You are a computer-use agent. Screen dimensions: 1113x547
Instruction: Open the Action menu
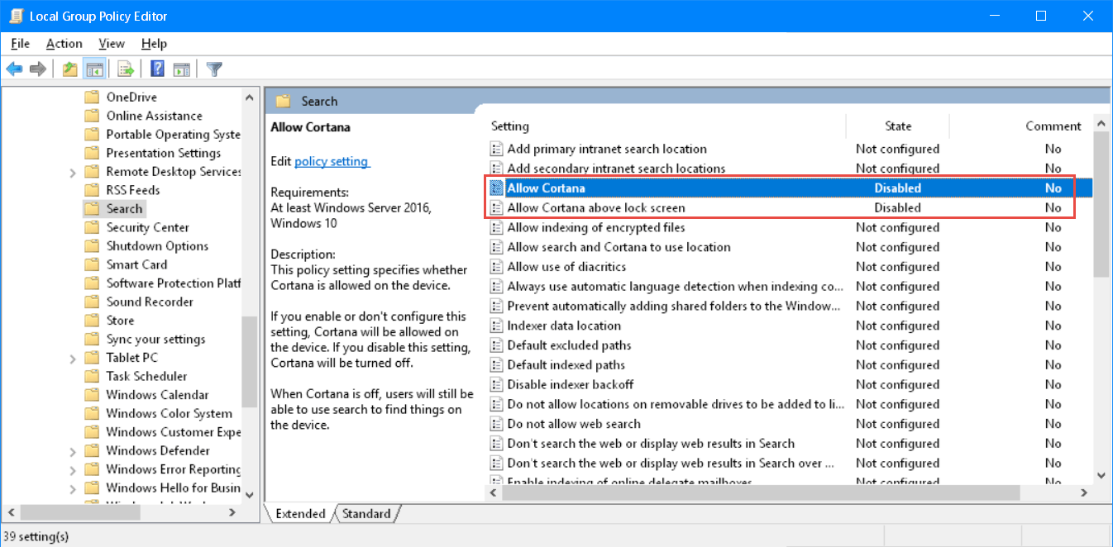pyautogui.click(x=64, y=44)
